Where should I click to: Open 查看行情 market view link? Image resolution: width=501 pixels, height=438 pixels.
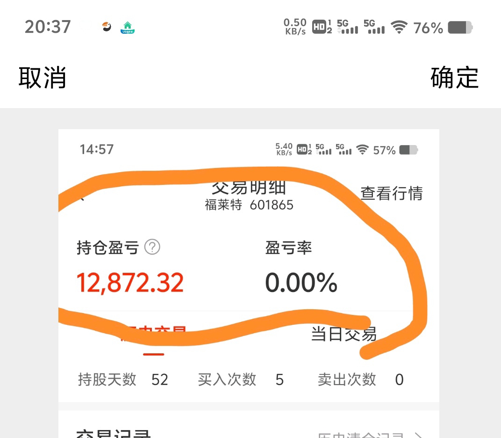[392, 193]
